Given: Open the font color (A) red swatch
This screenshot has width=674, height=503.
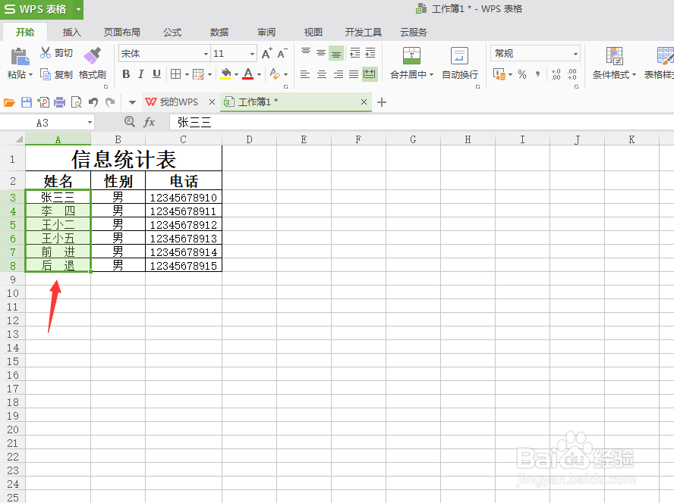Looking at the screenshot, I should click(x=248, y=73).
